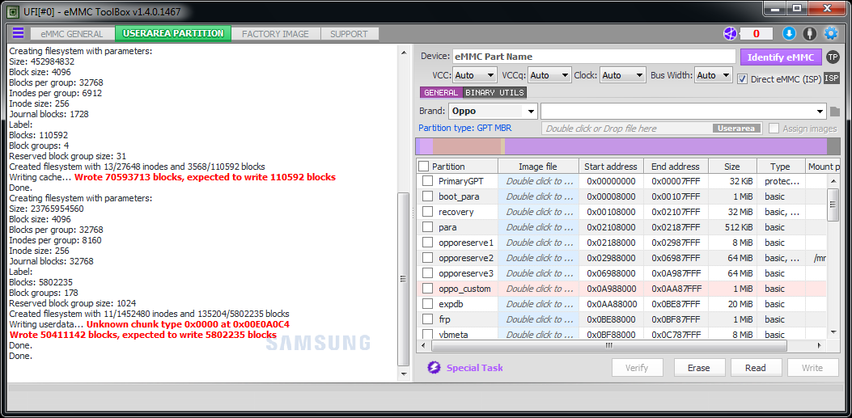Click the vbmeta partition row name
Image resolution: width=852 pixels, height=418 pixels.
[453, 335]
